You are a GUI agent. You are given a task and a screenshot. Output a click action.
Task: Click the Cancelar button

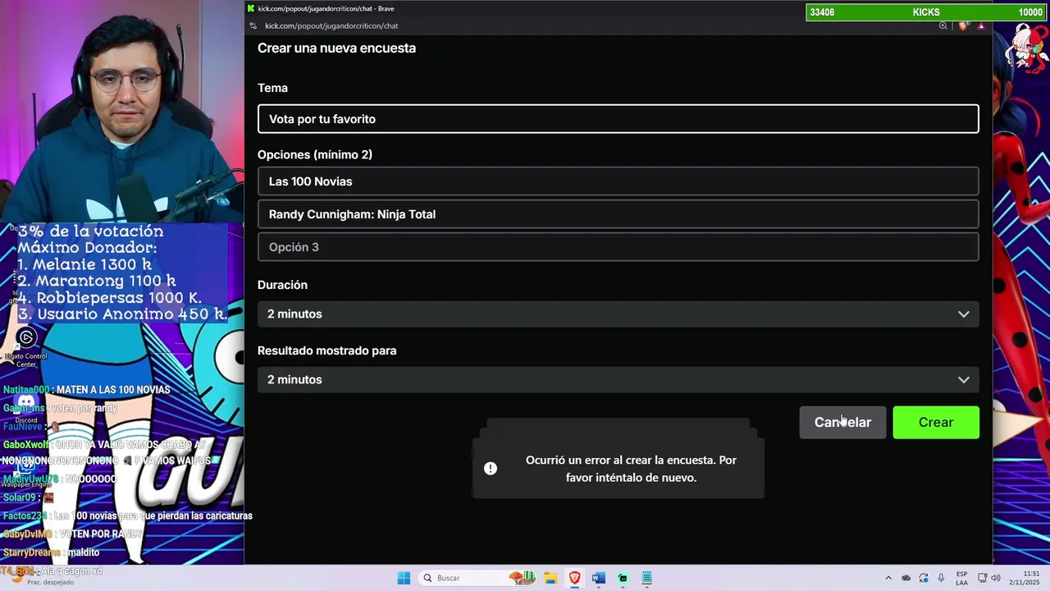[x=842, y=422]
